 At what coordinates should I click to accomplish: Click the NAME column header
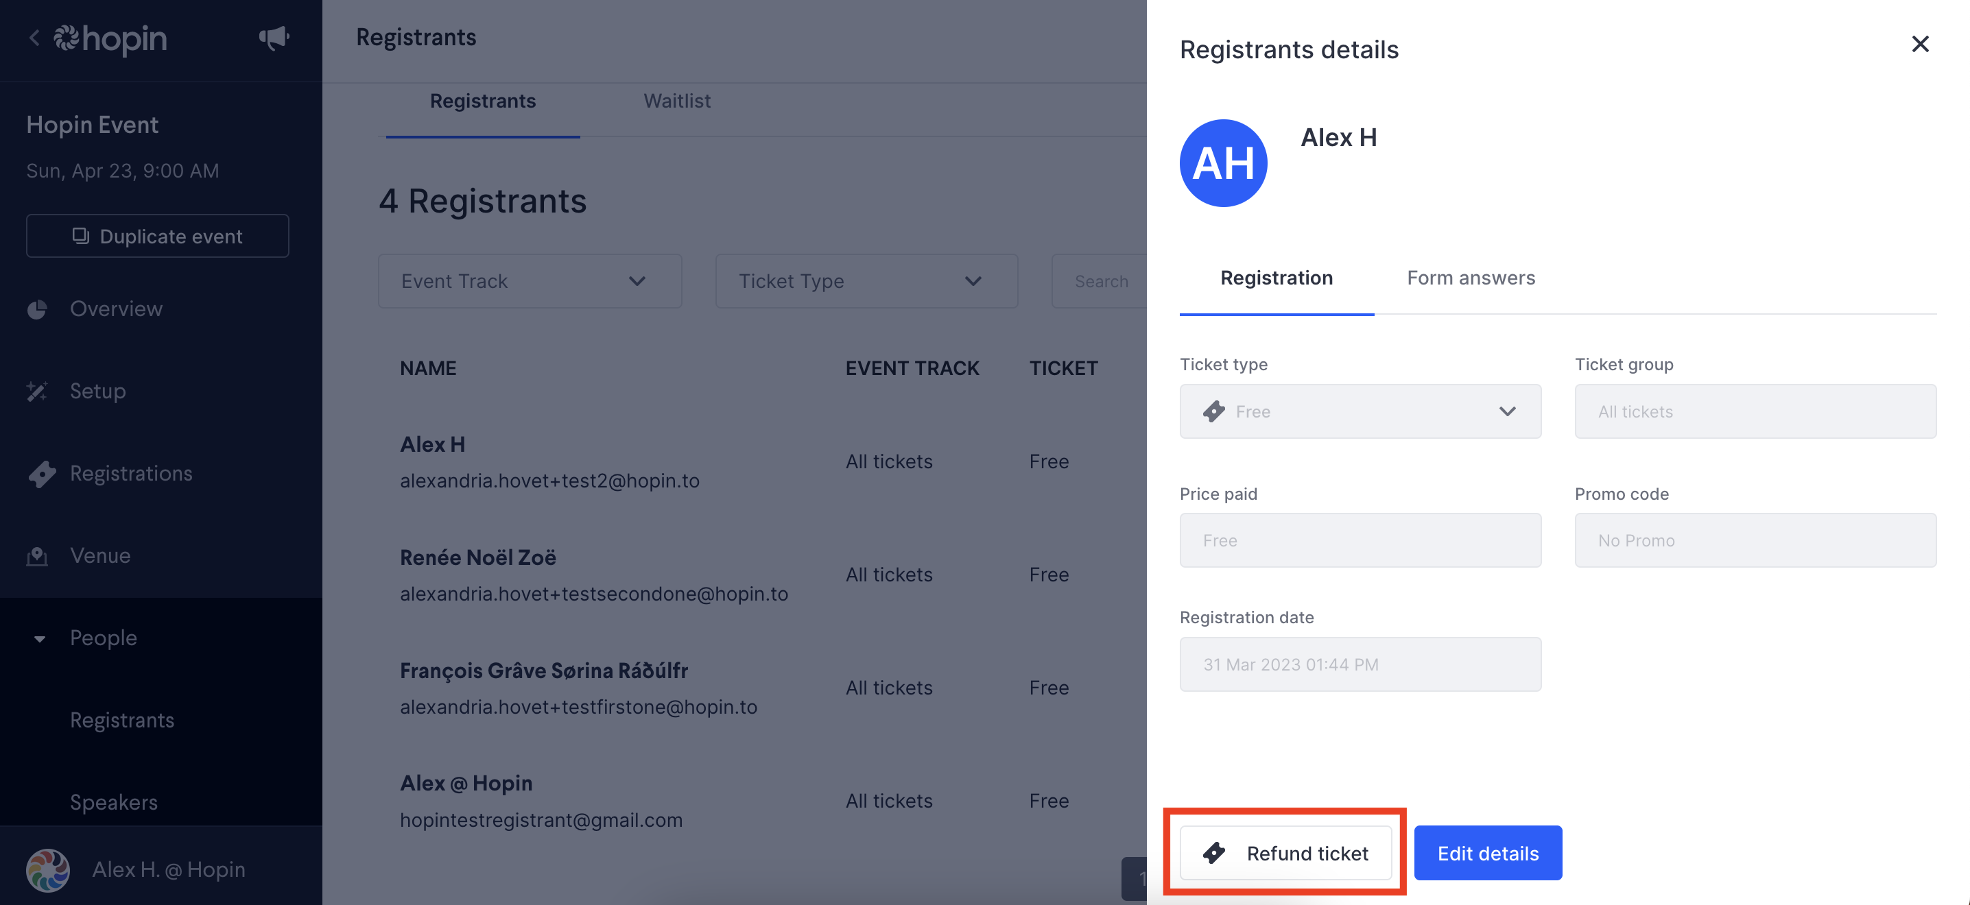(427, 368)
